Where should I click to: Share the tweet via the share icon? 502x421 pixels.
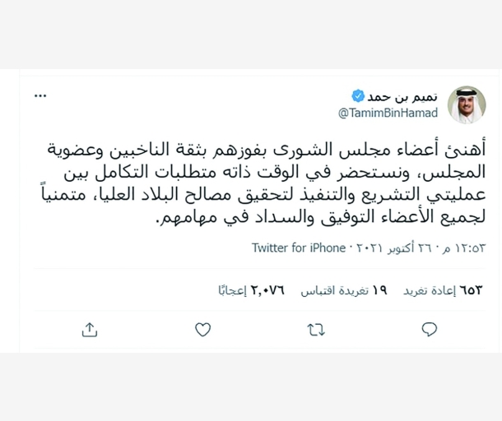pos(90,330)
